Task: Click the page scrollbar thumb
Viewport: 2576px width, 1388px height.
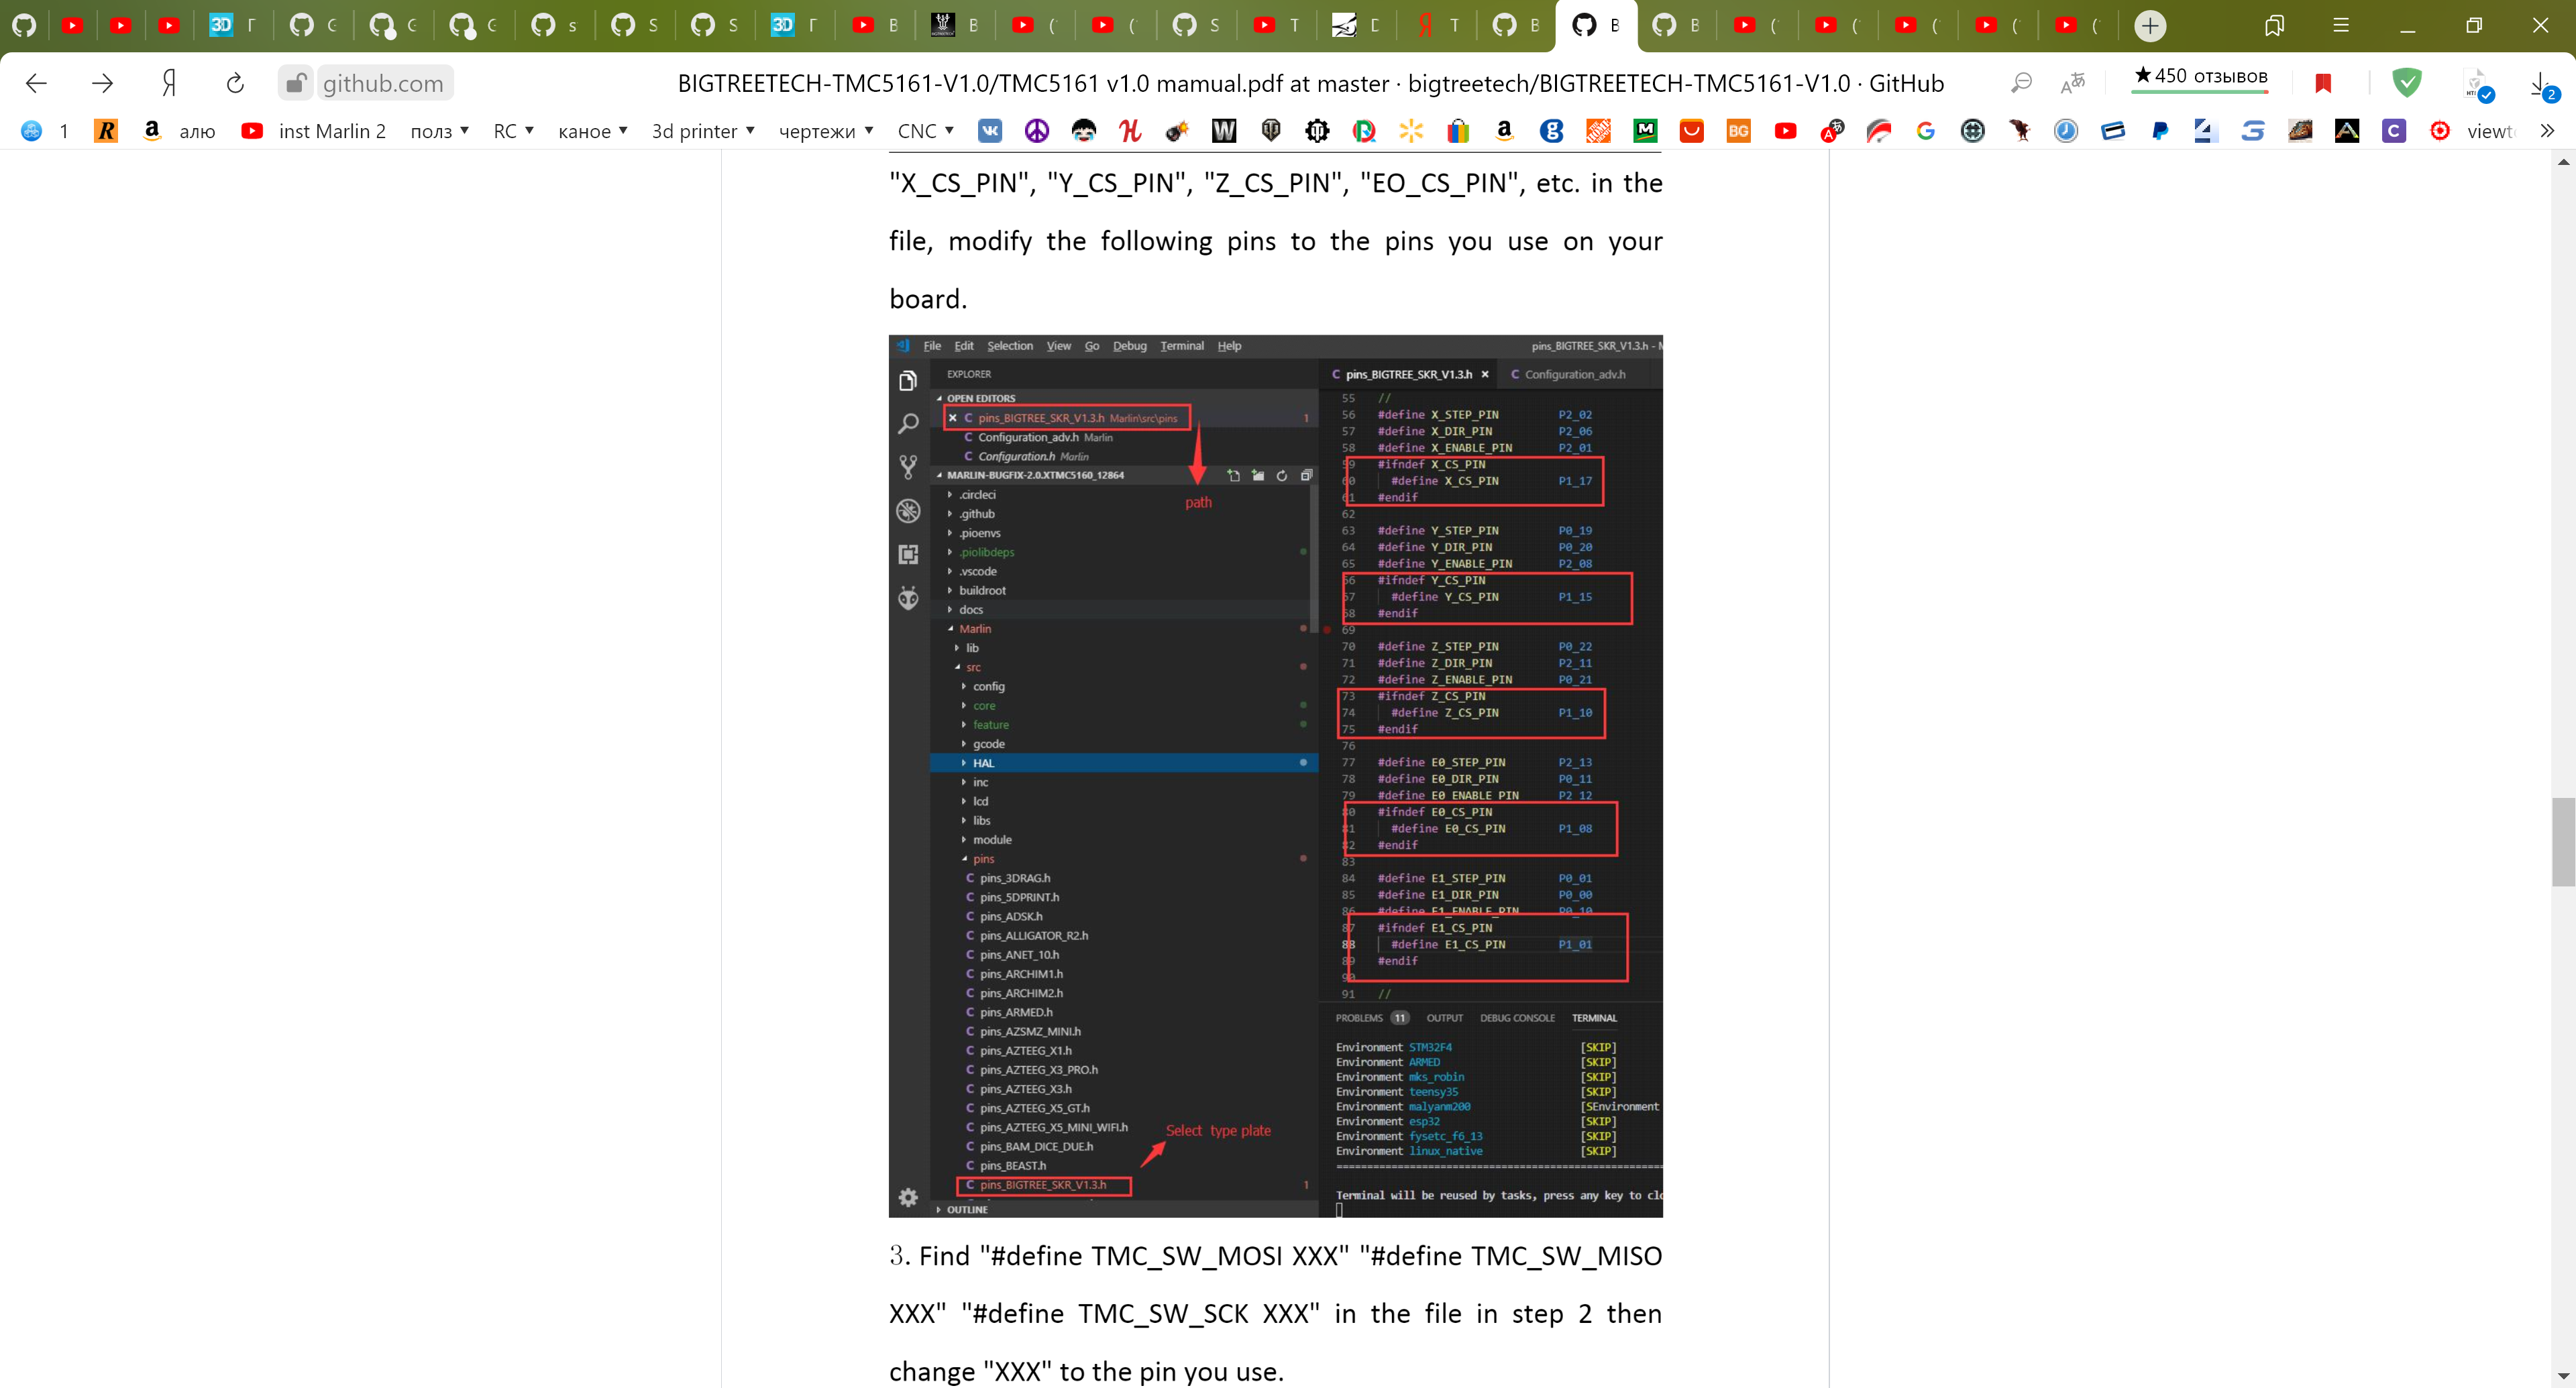Action: click(x=2562, y=842)
